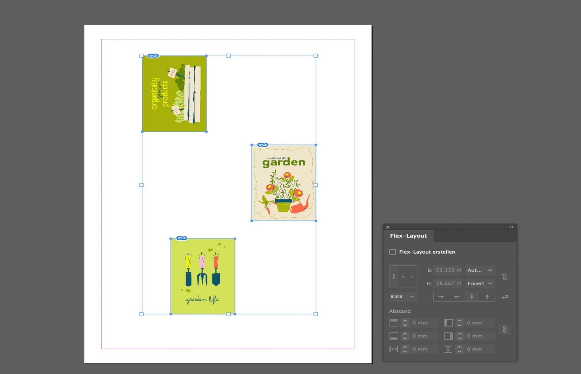Click the left-arrow direction icon
581x374 pixels.
457,297
